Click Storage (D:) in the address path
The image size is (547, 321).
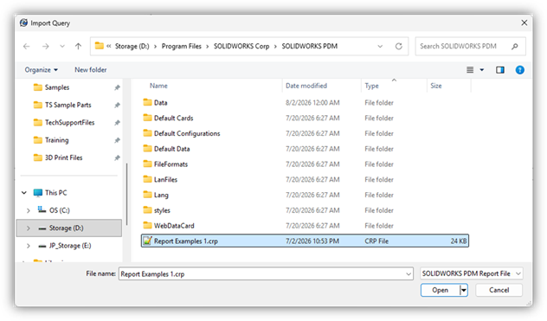[x=132, y=46]
